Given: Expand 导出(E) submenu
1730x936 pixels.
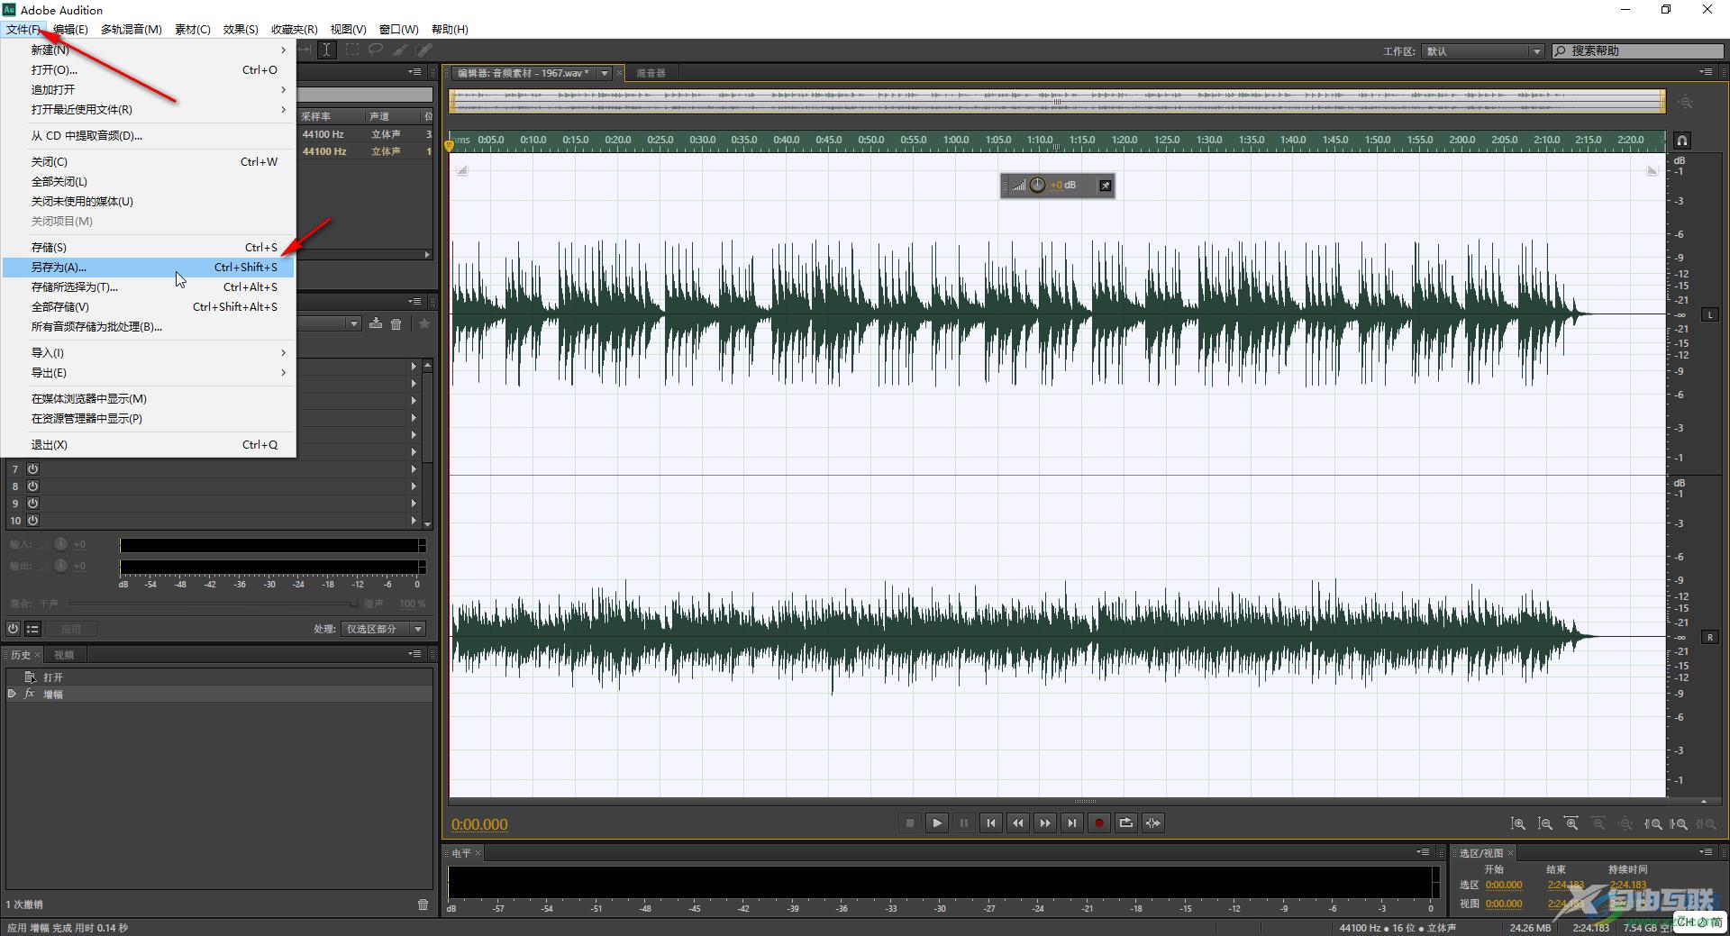Looking at the screenshot, I should (x=149, y=372).
